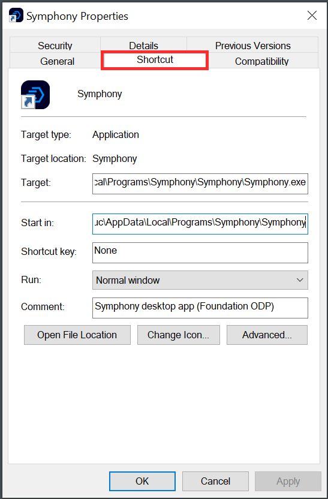Click the Symphony shortcut icon in the title bar
The image size is (328, 499).
(x=16, y=15)
